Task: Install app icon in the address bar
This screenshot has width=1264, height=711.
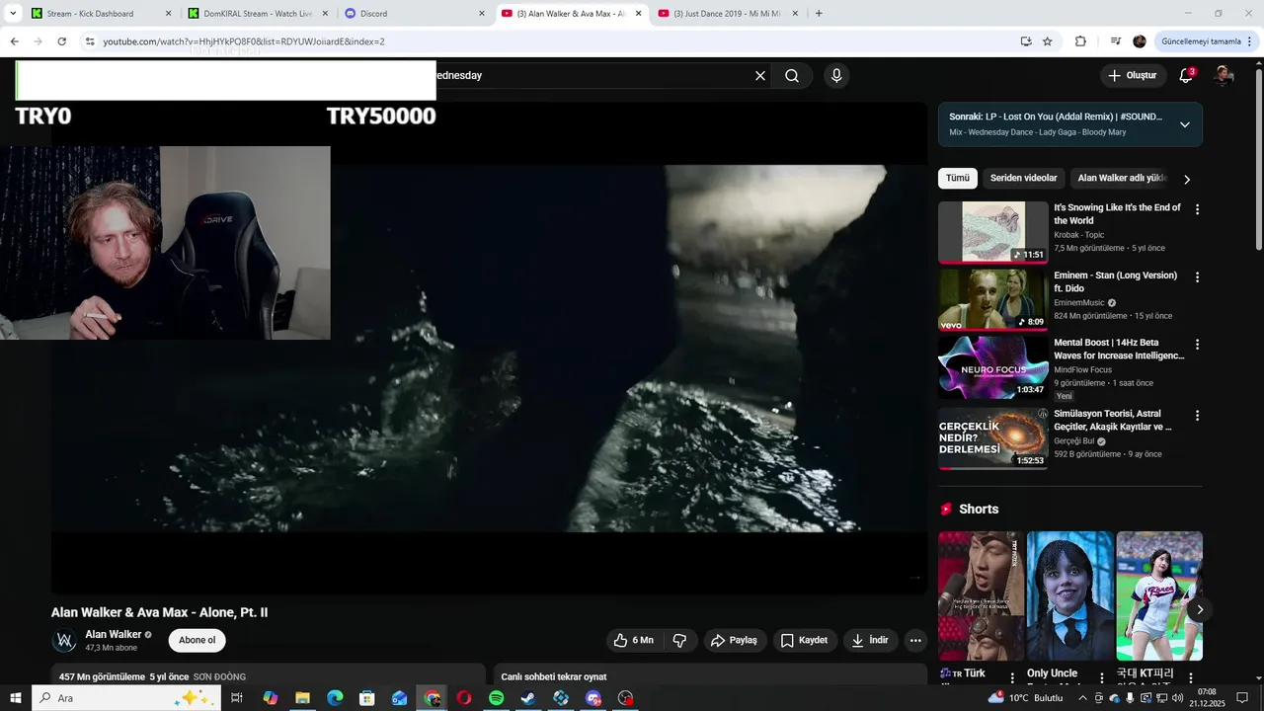Action: tap(1026, 41)
